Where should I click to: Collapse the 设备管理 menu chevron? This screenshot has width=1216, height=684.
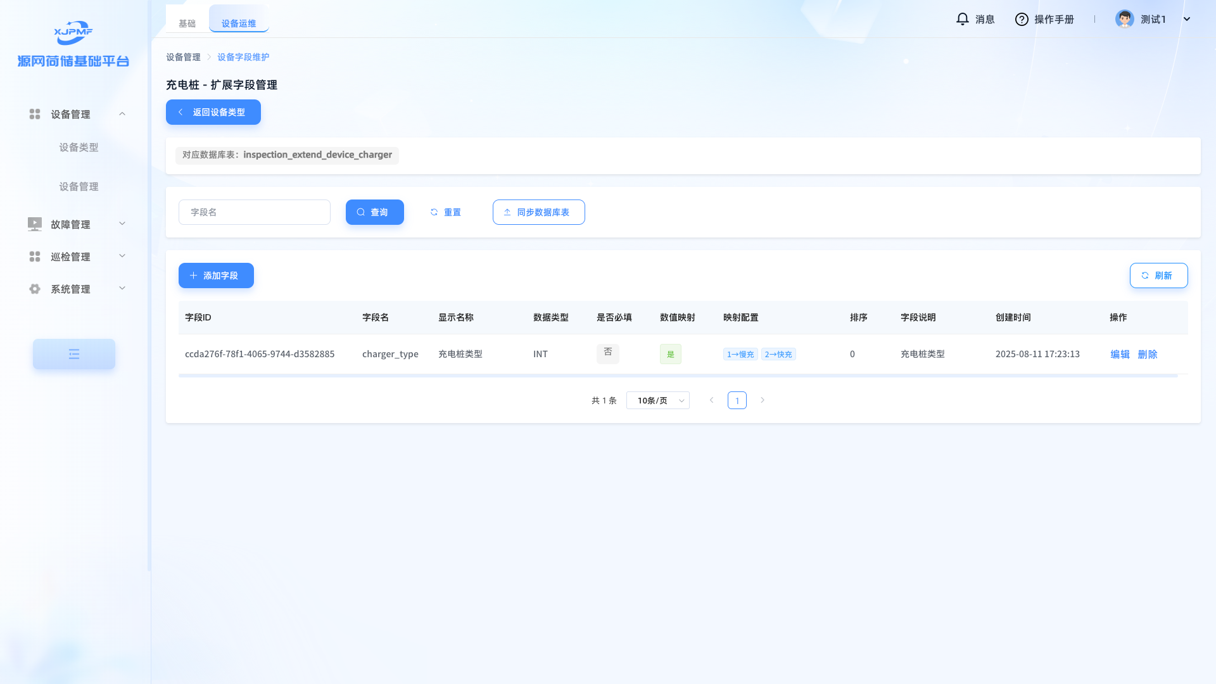122,114
